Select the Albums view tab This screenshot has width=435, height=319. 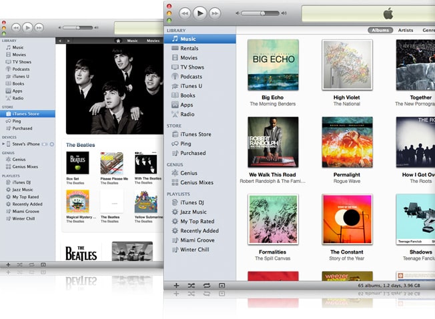[x=380, y=30]
